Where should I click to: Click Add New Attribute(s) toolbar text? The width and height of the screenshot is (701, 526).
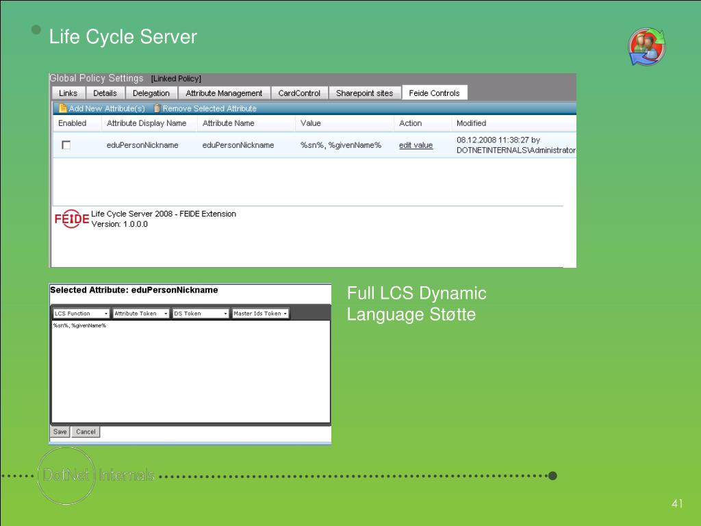coord(107,108)
